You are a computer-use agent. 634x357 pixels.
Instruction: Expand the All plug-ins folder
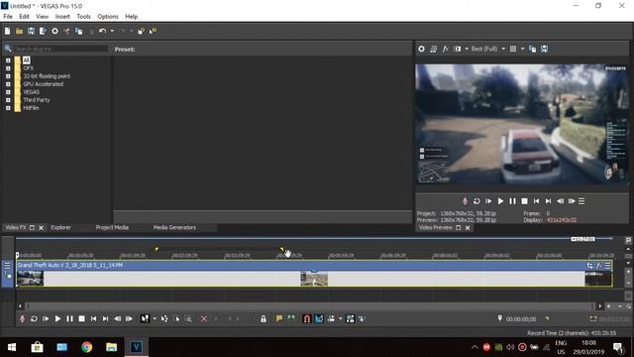[8, 60]
